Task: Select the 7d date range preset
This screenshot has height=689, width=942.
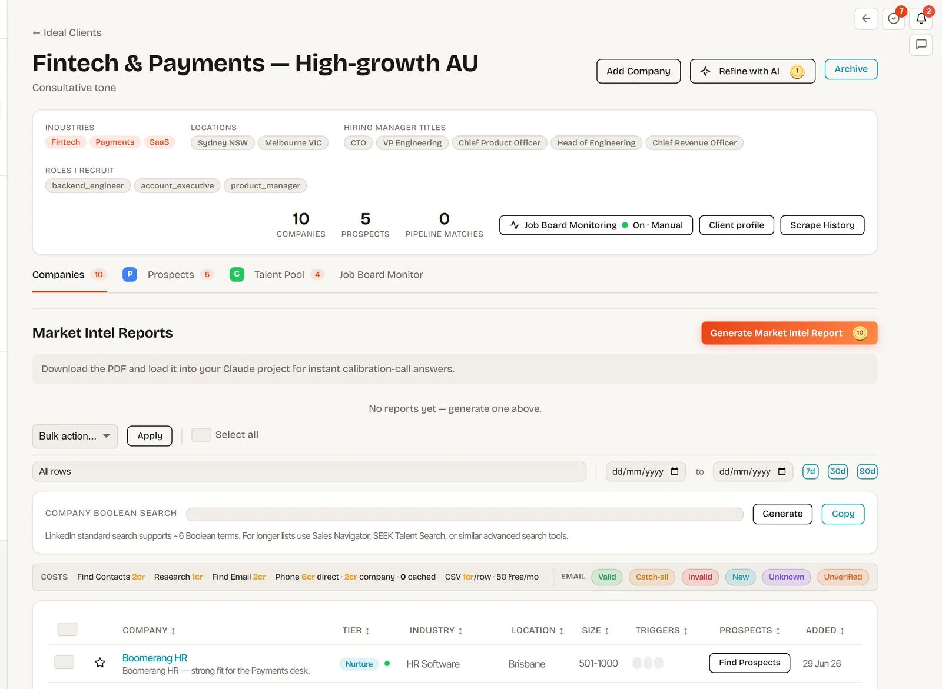Action: point(810,471)
